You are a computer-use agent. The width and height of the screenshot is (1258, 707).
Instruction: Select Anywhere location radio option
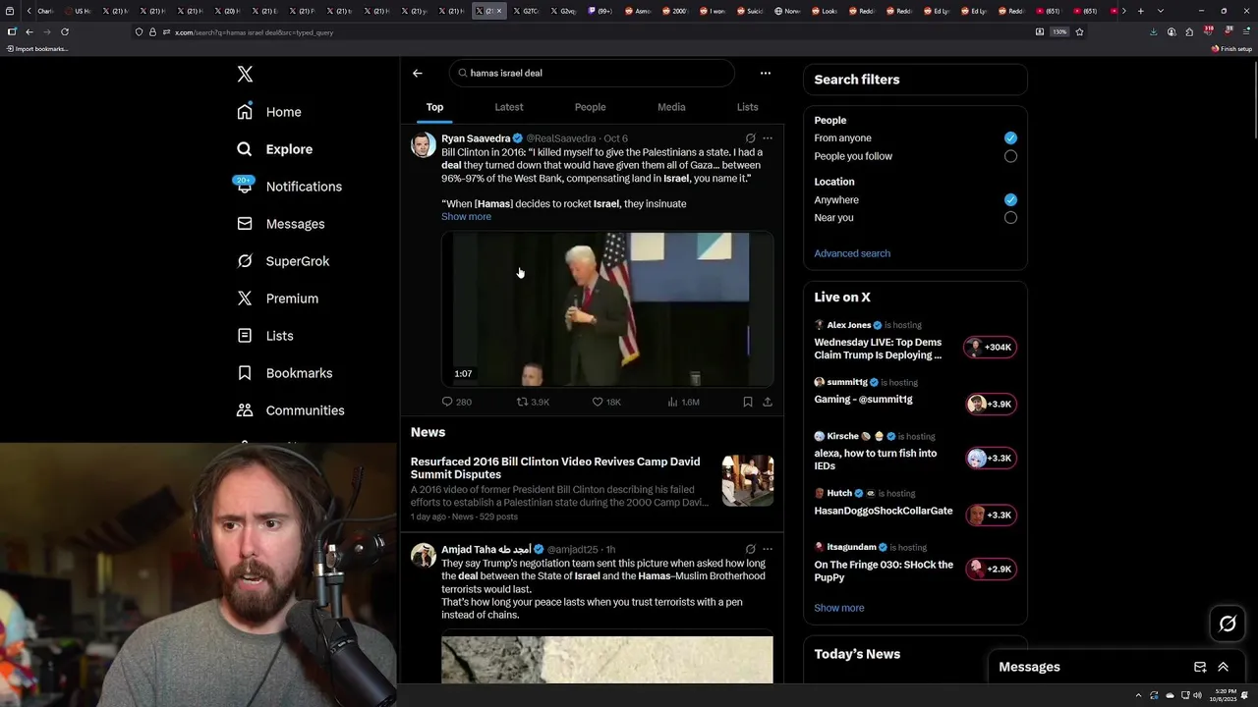click(1010, 199)
